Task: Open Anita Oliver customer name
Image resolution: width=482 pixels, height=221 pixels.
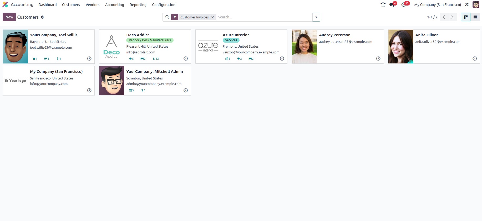Action: pos(427,35)
